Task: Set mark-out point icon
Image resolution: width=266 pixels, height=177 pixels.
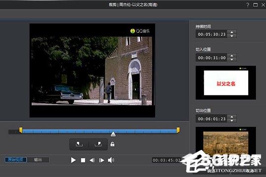Action: [x=98, y=145]
